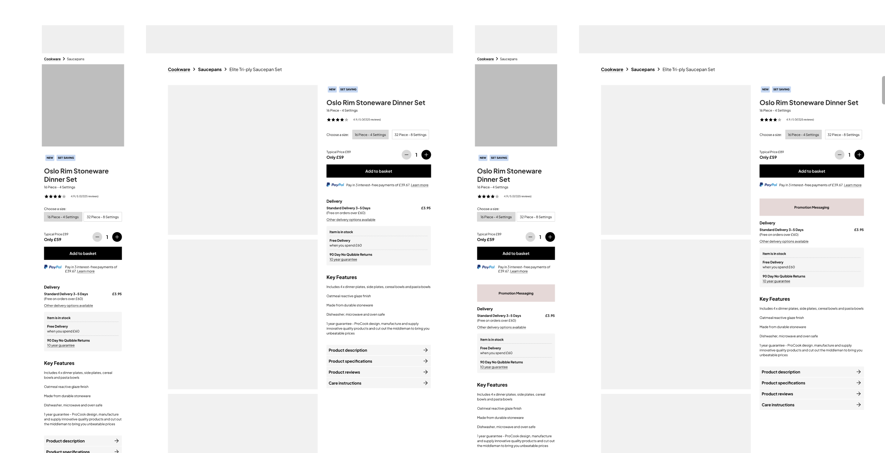Expand Product description in desktop layout with Promotion Messaging
Image resolution: width=885 pixels, height=453 pixels.
pyautogui.click(x=812, y=372)
